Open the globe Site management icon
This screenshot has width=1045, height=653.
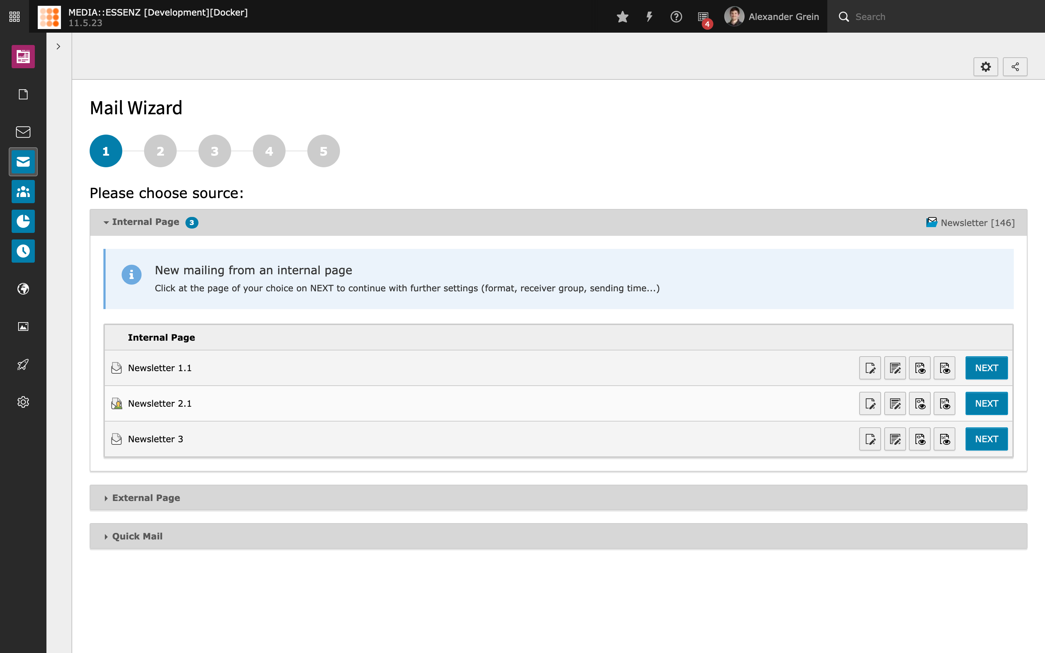pyautogui.click(x=23, y=288)
